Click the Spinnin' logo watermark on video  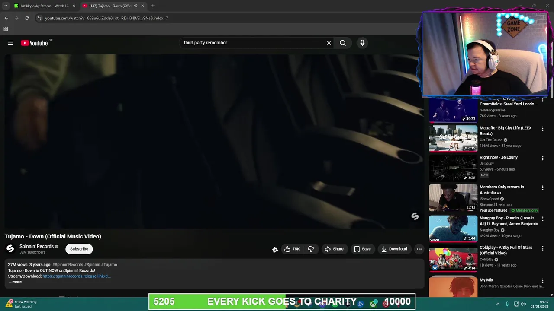click(x=415, y=216)
